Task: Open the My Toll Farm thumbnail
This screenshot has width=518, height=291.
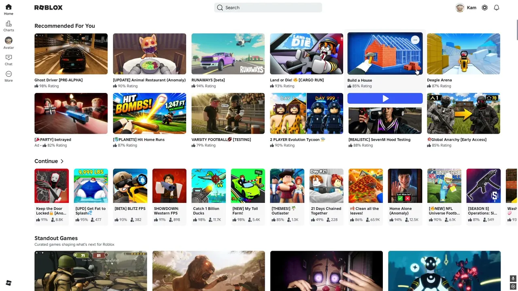Action: coord(248,186)
